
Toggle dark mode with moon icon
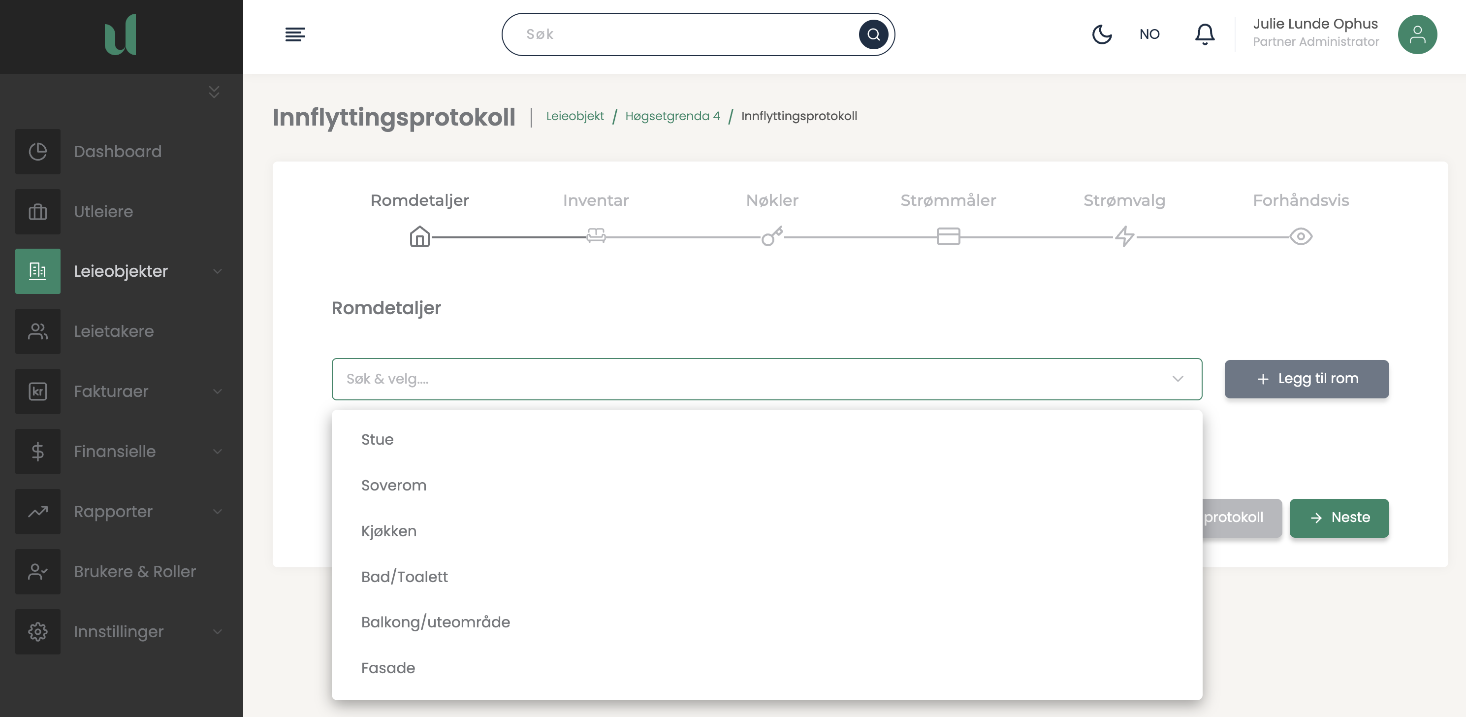click(1102, 34)
